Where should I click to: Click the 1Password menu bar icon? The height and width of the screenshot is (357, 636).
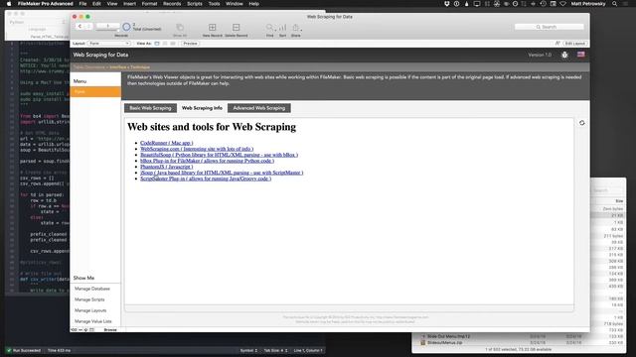point(457,4)
